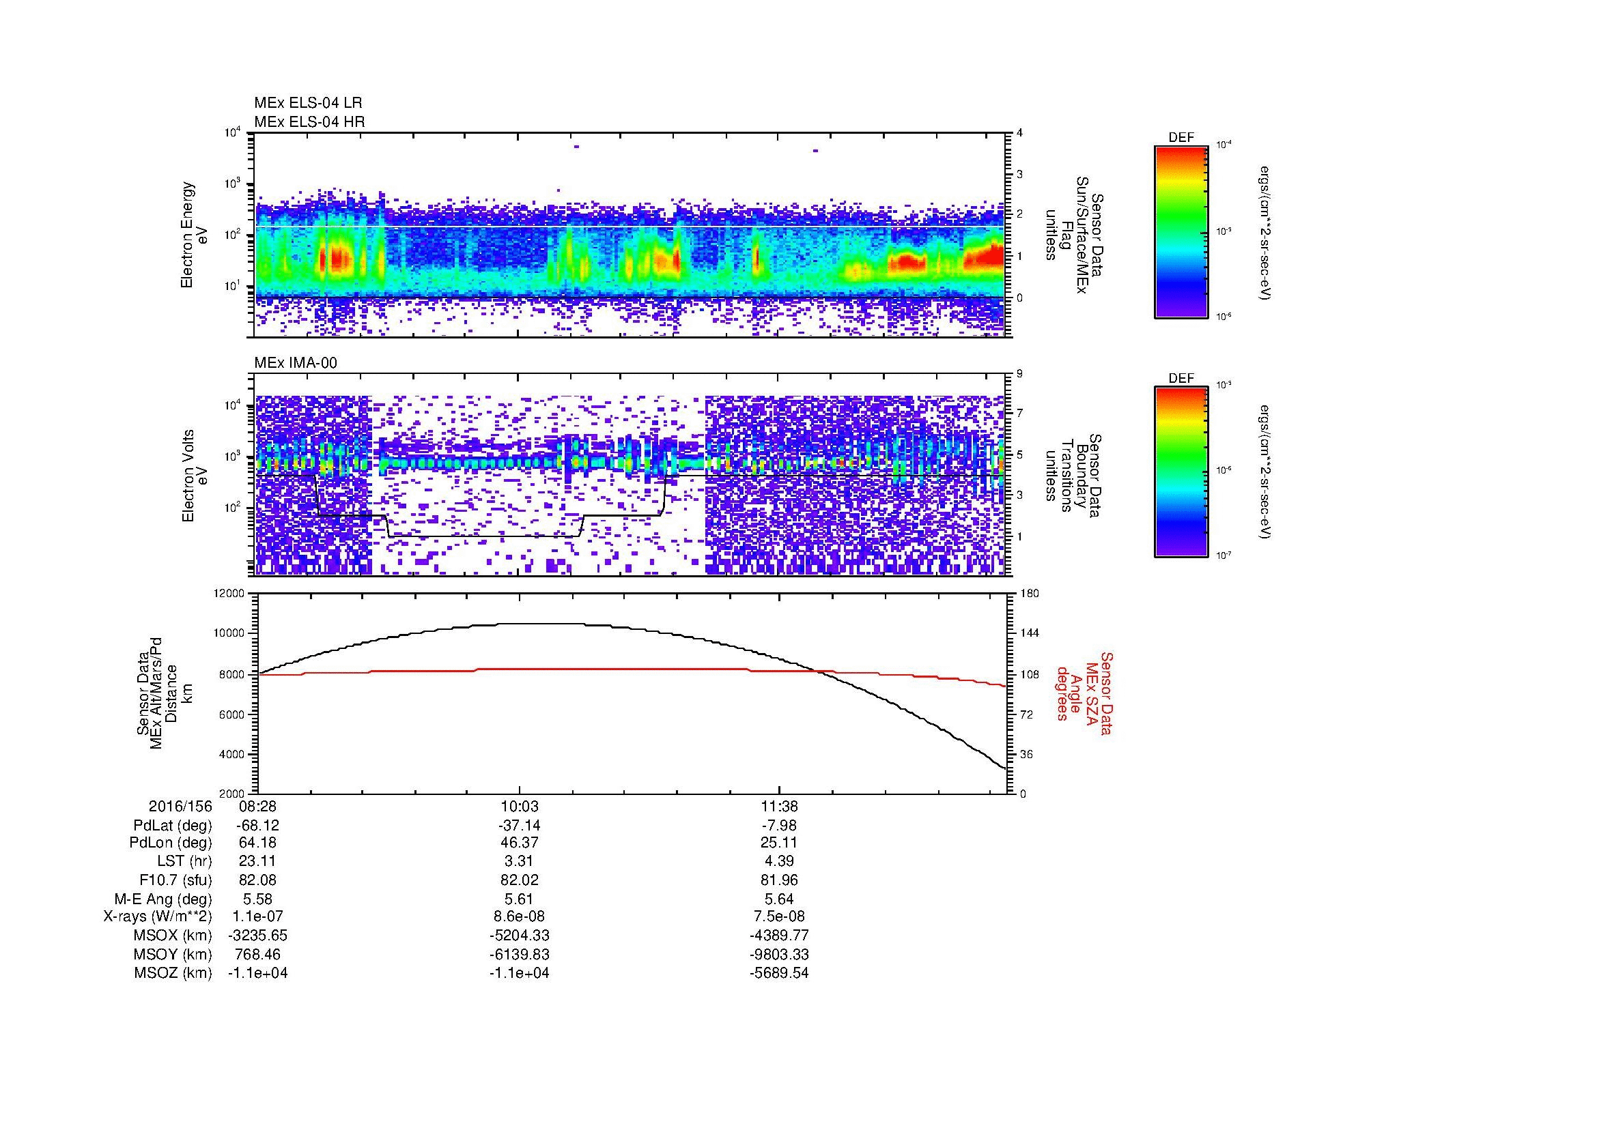Click the M-E Ang value '5.61'
The image size is (1597, 1128).
519,899
